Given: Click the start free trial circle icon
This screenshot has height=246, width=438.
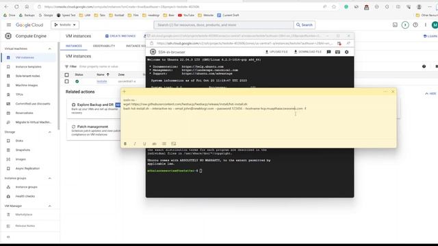Looking at the screenshot, I should (405, 25).
